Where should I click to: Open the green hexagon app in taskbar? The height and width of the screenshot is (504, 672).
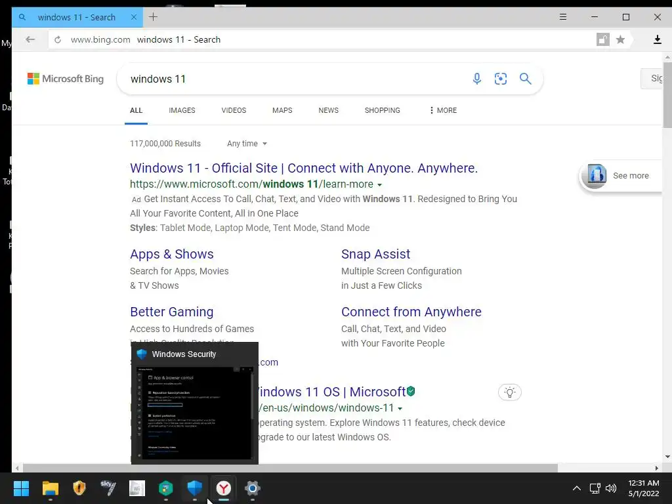point(166,488)
